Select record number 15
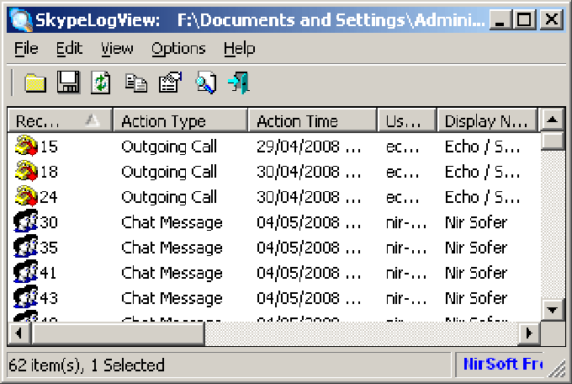572x384 pixels. pyautogui.click(x=49, y=147)
